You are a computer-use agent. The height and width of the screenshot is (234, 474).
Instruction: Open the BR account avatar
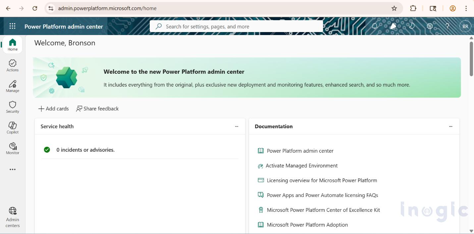465,26
